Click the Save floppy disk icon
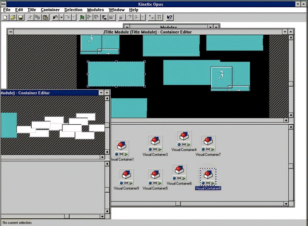Viewport: 308px width, 226px height. tap(21, 17)
